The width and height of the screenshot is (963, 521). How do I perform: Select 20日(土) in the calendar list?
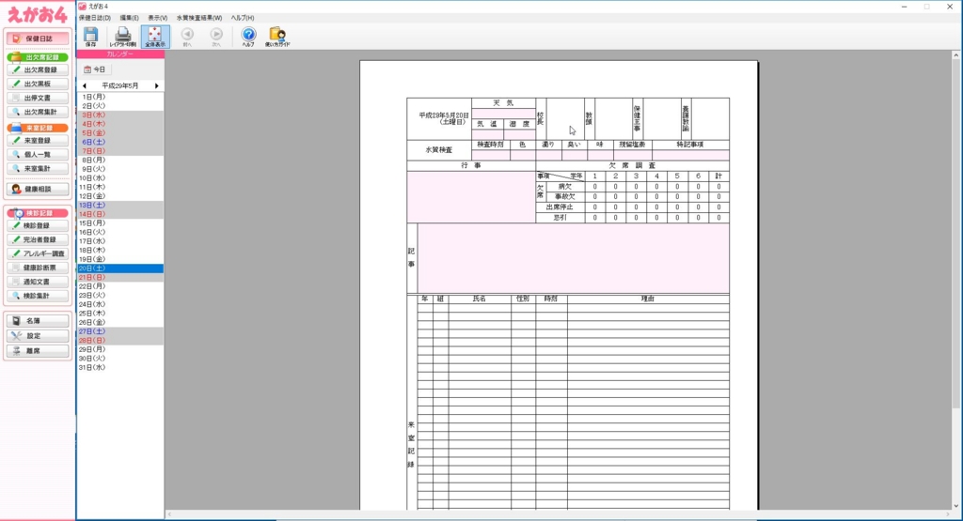click(x=120, y=268)
